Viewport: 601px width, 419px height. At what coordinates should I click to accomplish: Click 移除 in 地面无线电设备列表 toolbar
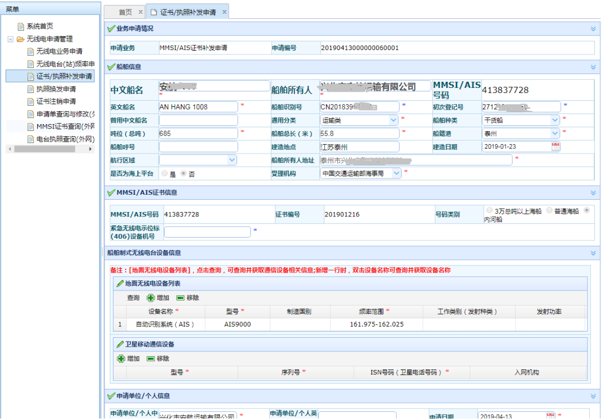(188, 298)
